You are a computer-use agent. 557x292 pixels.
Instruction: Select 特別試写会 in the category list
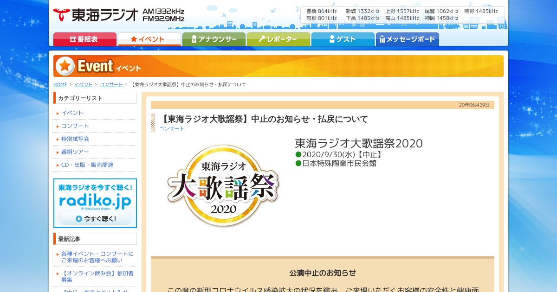(x=75, y=139)
